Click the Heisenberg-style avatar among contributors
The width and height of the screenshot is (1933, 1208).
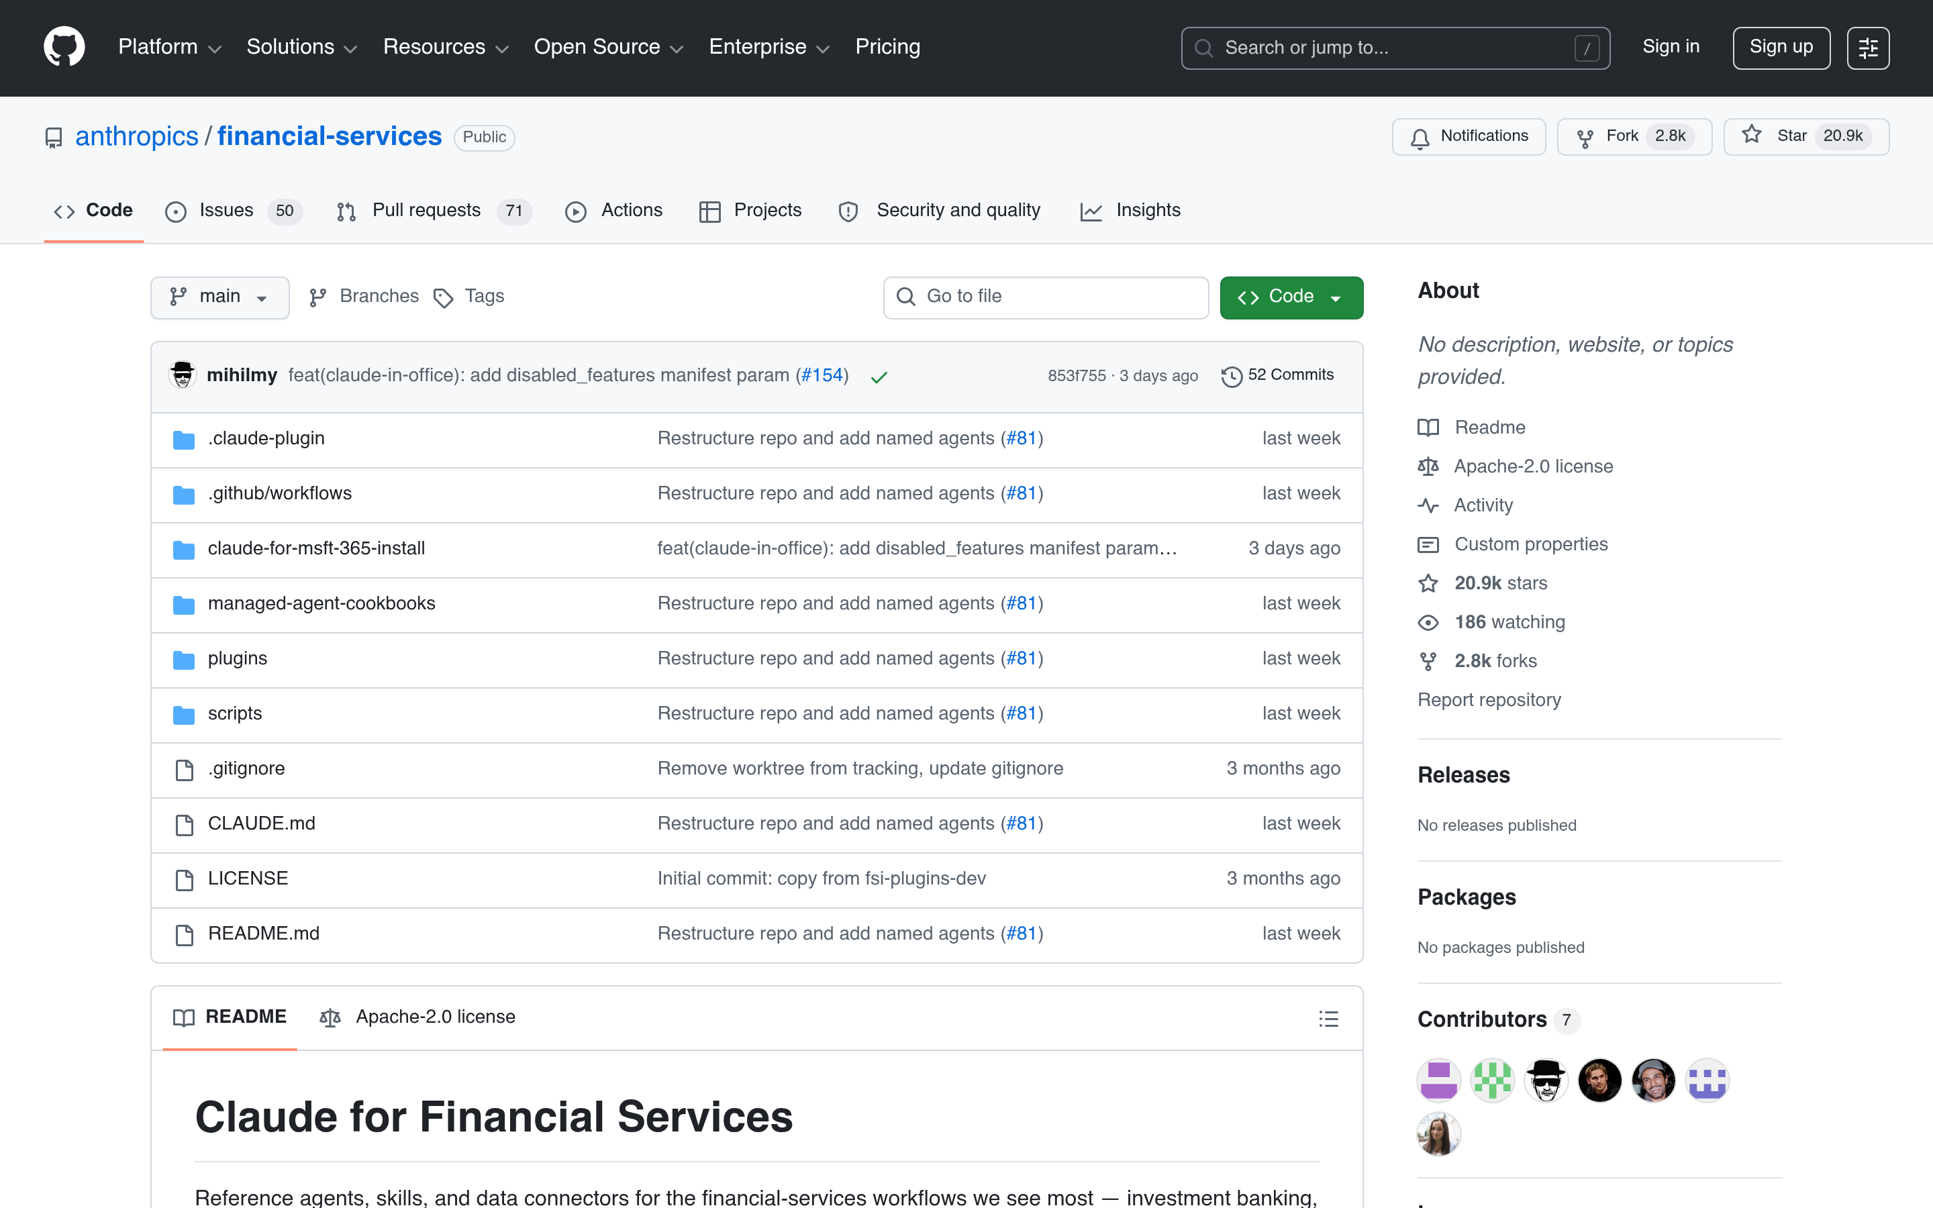click(x=1546, y=1081)
